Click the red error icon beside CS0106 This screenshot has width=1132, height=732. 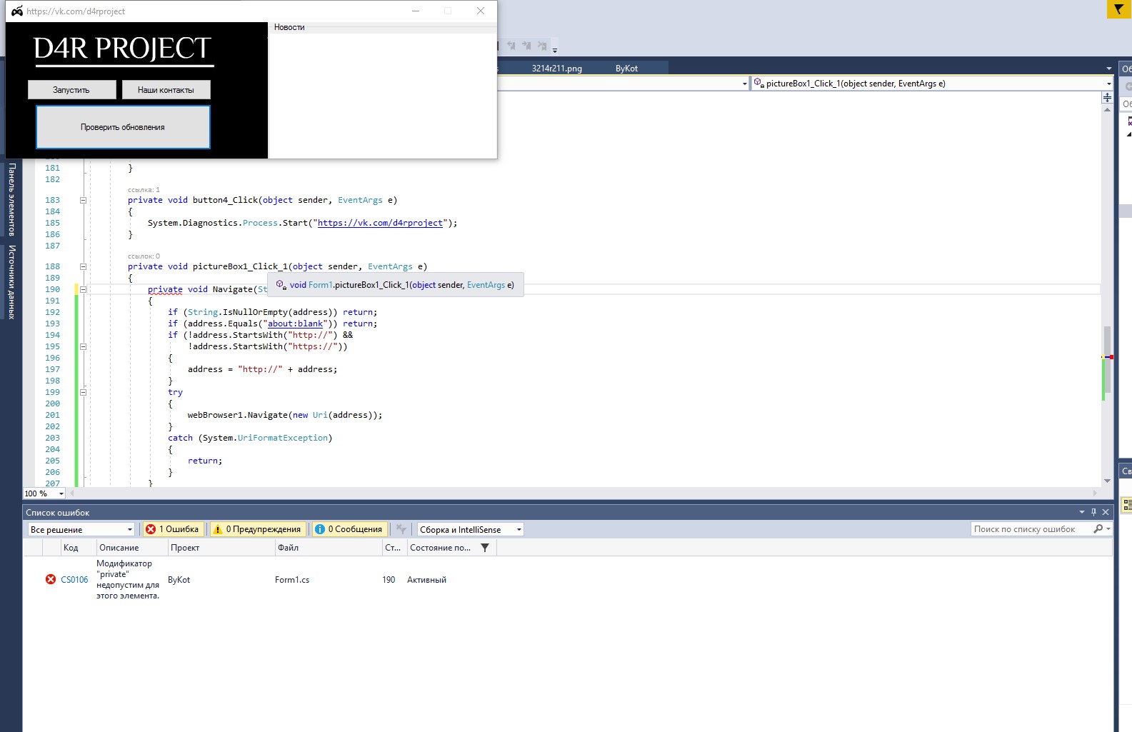point(51,579)
